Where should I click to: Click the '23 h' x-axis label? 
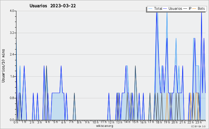tap(199, 122)
